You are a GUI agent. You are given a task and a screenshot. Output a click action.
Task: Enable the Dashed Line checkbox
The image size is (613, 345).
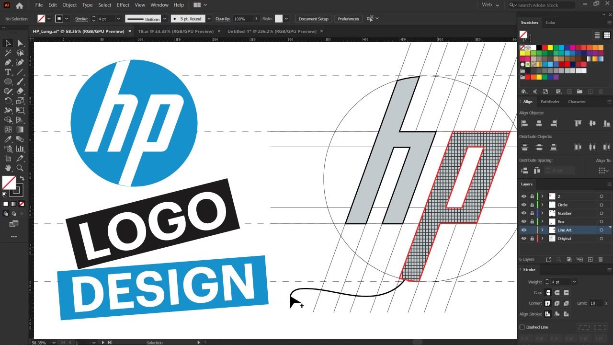[x=522, y=327]
